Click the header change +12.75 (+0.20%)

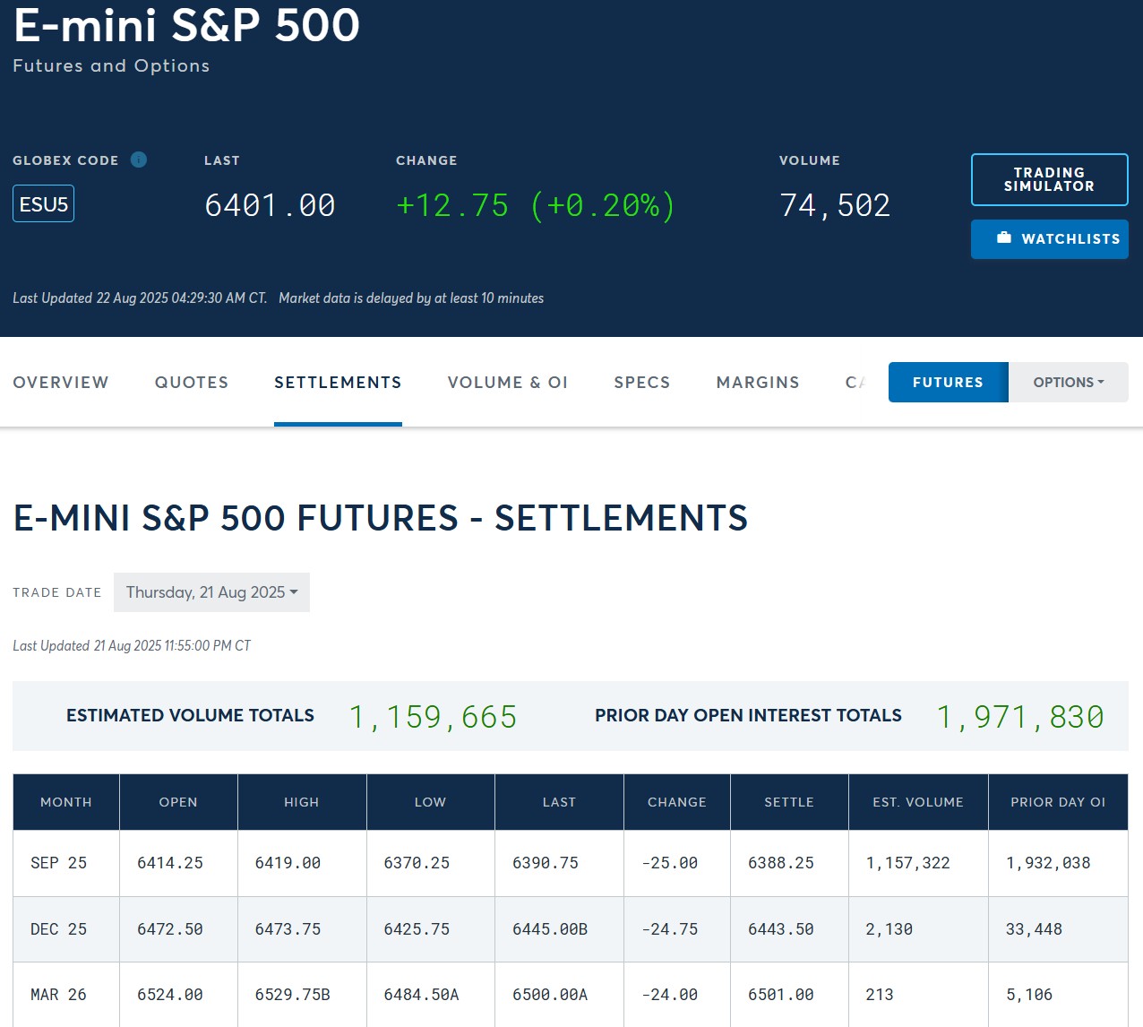[535, 205]
